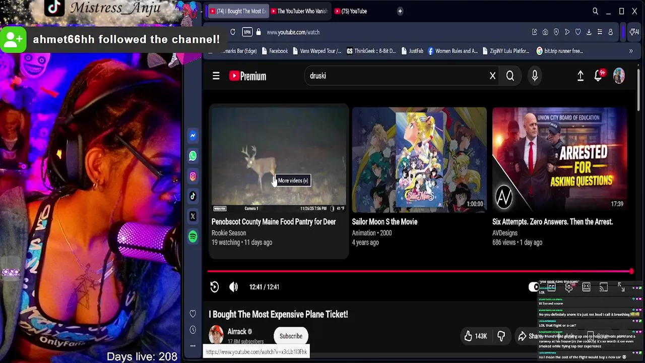This screenshot has height=363, width=645.
Task: Click the red video progress bar
Action: 419,271
